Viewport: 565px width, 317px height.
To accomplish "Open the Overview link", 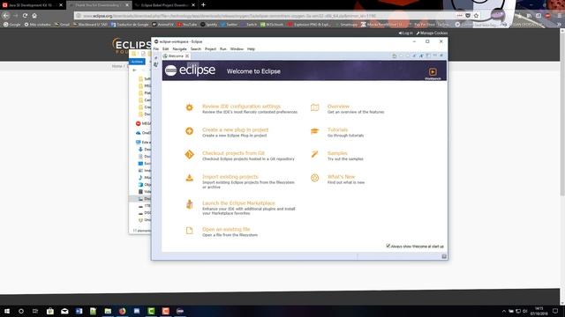I will pyautogui.click(x=338, y=107).
